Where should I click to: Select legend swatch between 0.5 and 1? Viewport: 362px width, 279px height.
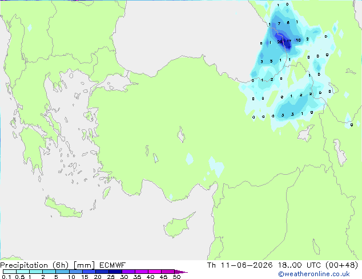pyautogui.click(x=23, y=272)
